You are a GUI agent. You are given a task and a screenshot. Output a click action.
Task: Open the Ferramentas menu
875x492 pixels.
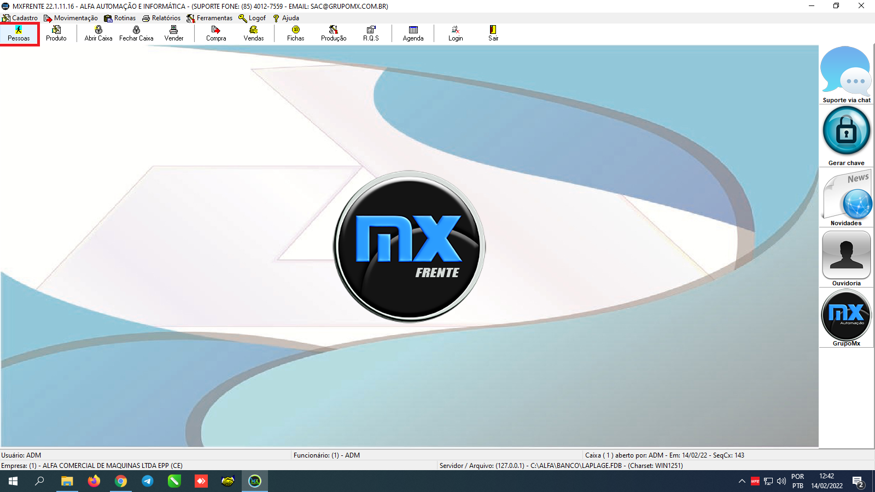click(209, 18)
